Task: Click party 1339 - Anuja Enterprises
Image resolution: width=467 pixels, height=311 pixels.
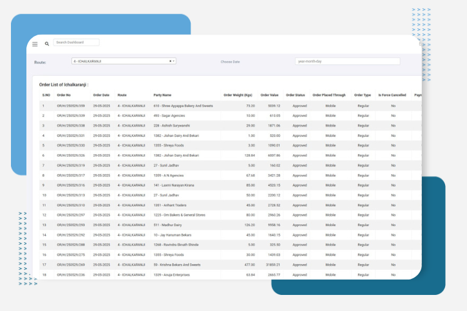Action: 171,275
